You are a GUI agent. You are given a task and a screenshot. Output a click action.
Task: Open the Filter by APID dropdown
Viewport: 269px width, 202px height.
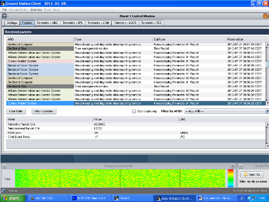(x=227, y=111)
